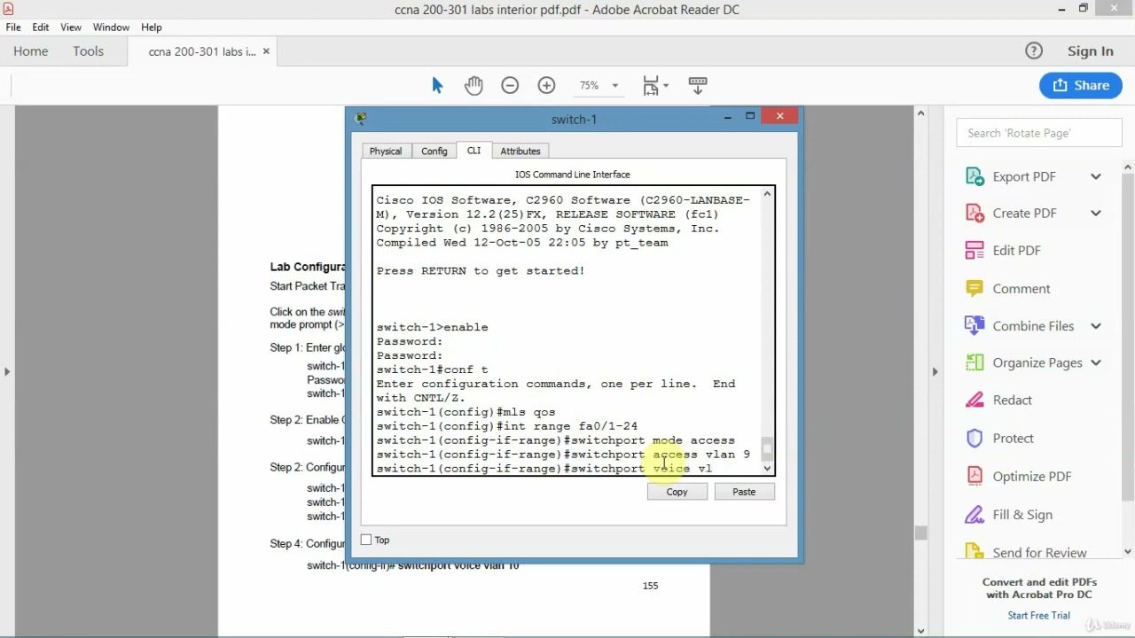
Task: Expand the Combine Files chevron
Action: 1096,325
